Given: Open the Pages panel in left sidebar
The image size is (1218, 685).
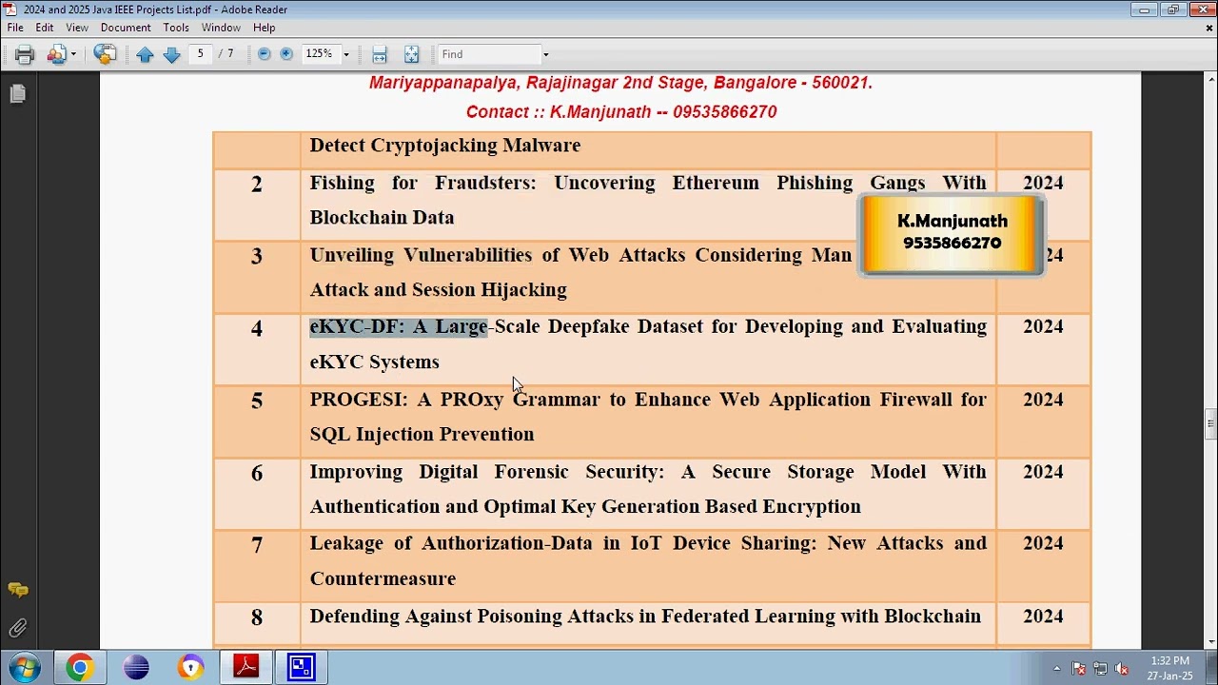Looking at the screenshot, I should tap(17, 93).
